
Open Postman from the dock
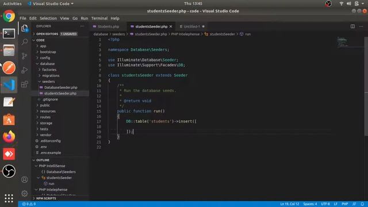coord(9,68)
